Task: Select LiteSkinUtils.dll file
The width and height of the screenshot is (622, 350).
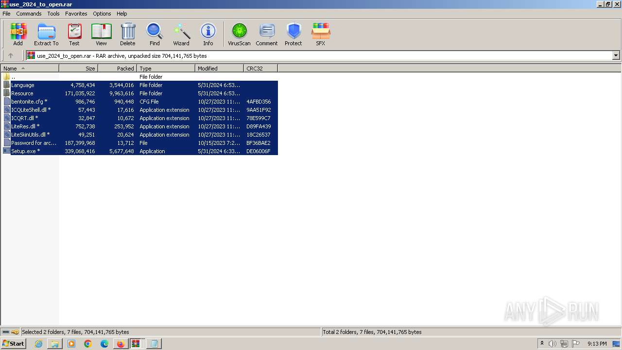Action: [x=139, y=135]
